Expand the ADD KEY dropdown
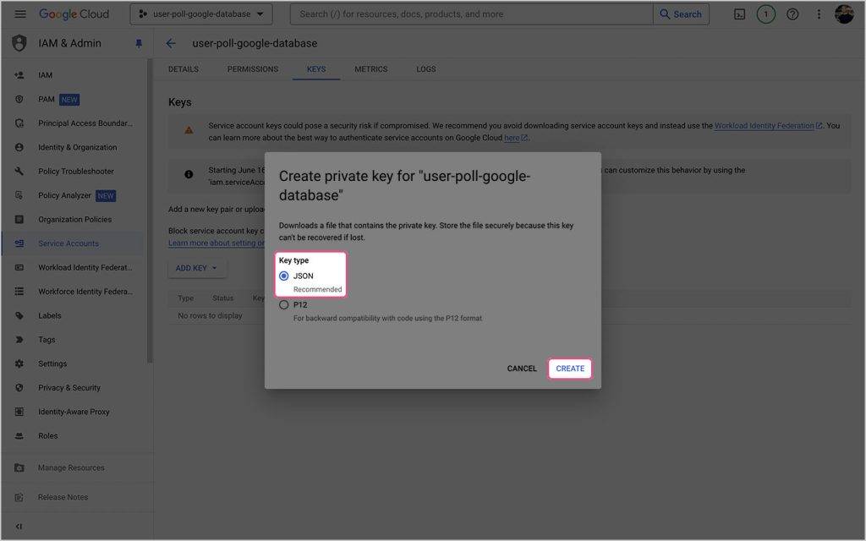 196,268
